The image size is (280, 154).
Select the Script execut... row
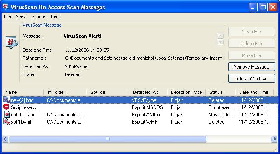(140, 107)
